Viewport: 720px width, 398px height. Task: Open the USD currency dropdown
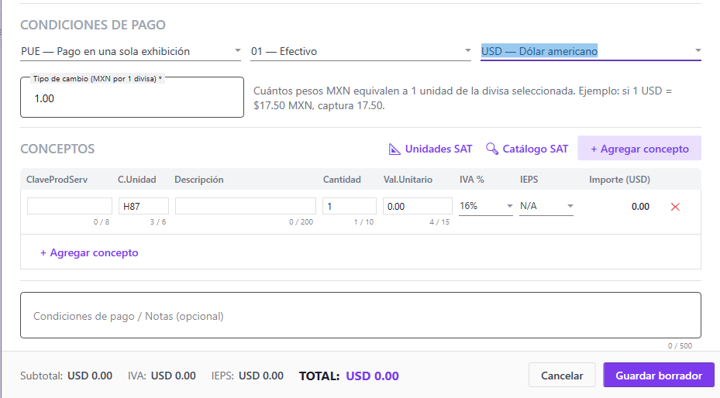coord(591,51)
